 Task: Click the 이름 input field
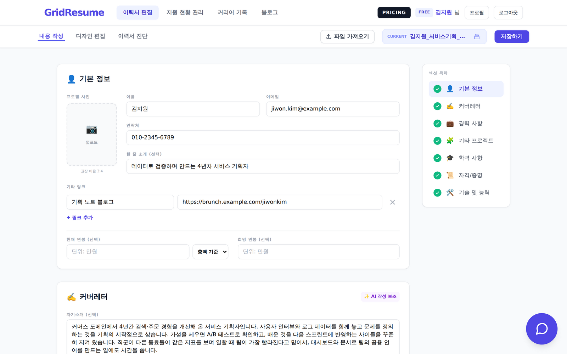193,109
